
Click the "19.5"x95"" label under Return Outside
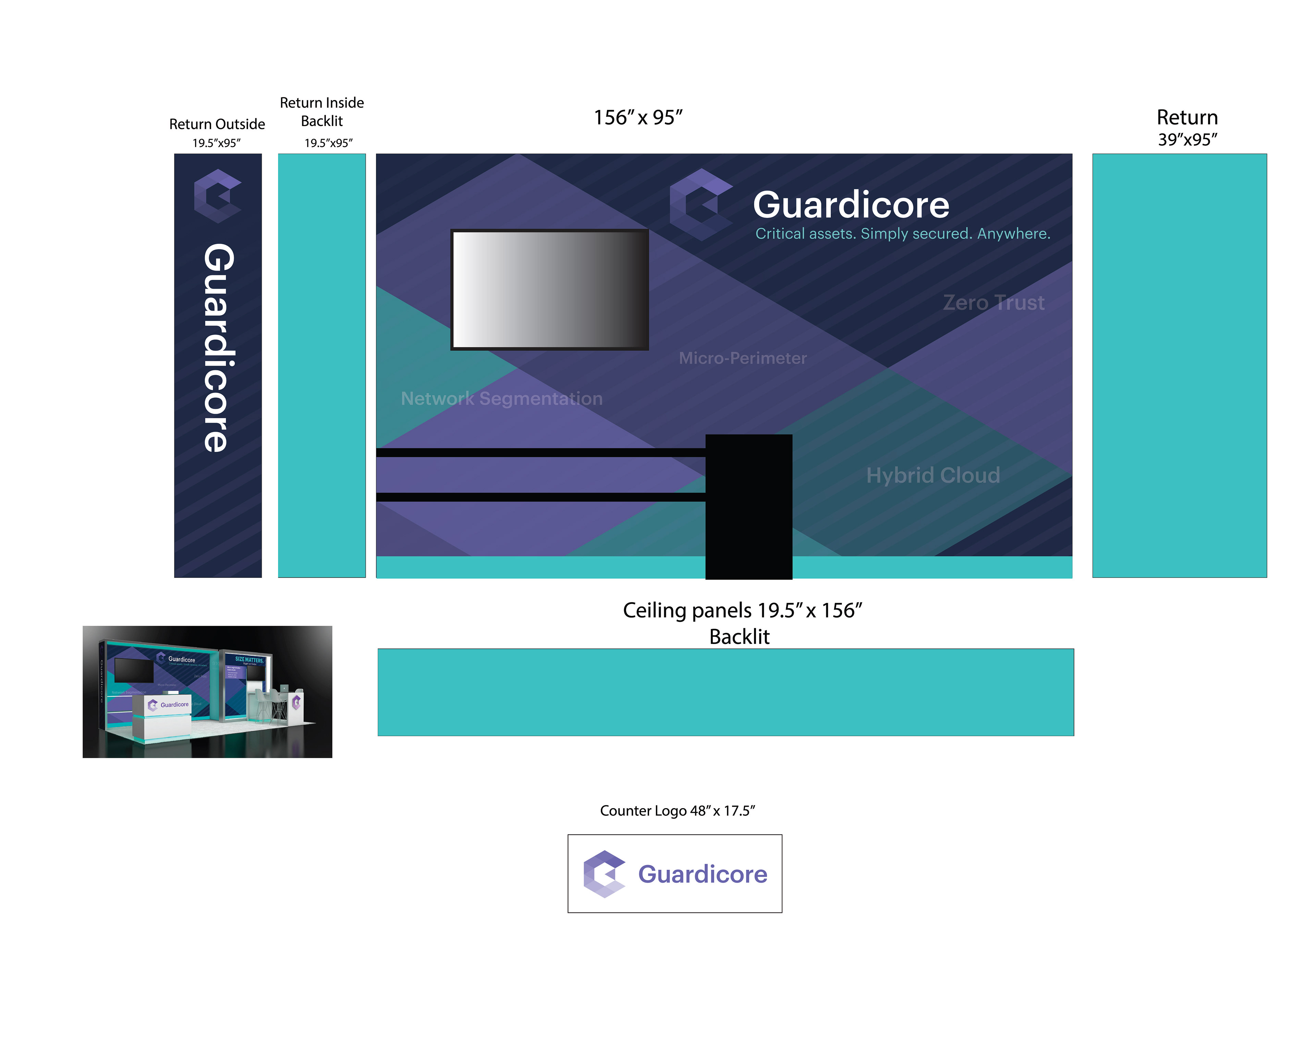tap(217, 144)
